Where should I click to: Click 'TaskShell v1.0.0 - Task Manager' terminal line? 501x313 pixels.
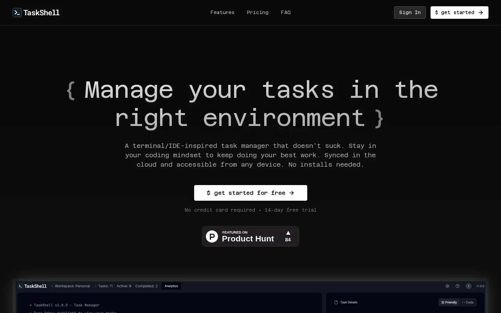(65, 305)
